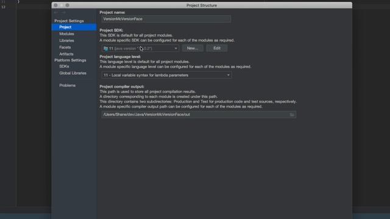Show the Problems list
This screenshot has width=390, height=219.
click(67, 85)
